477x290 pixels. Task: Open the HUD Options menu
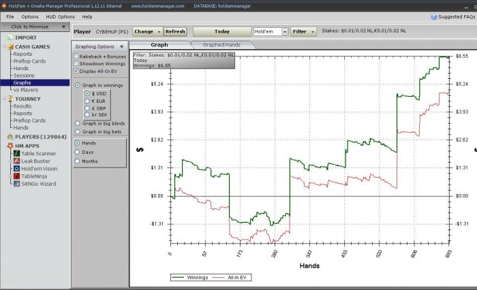(57, 16)
